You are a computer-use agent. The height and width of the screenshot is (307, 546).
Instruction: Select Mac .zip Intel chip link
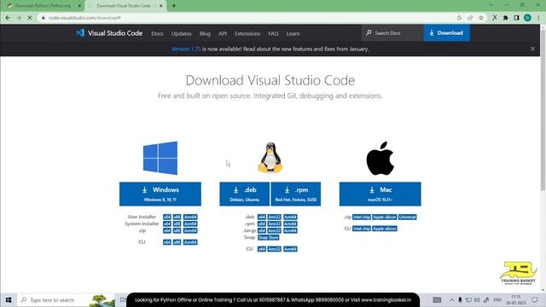[362, 217]
